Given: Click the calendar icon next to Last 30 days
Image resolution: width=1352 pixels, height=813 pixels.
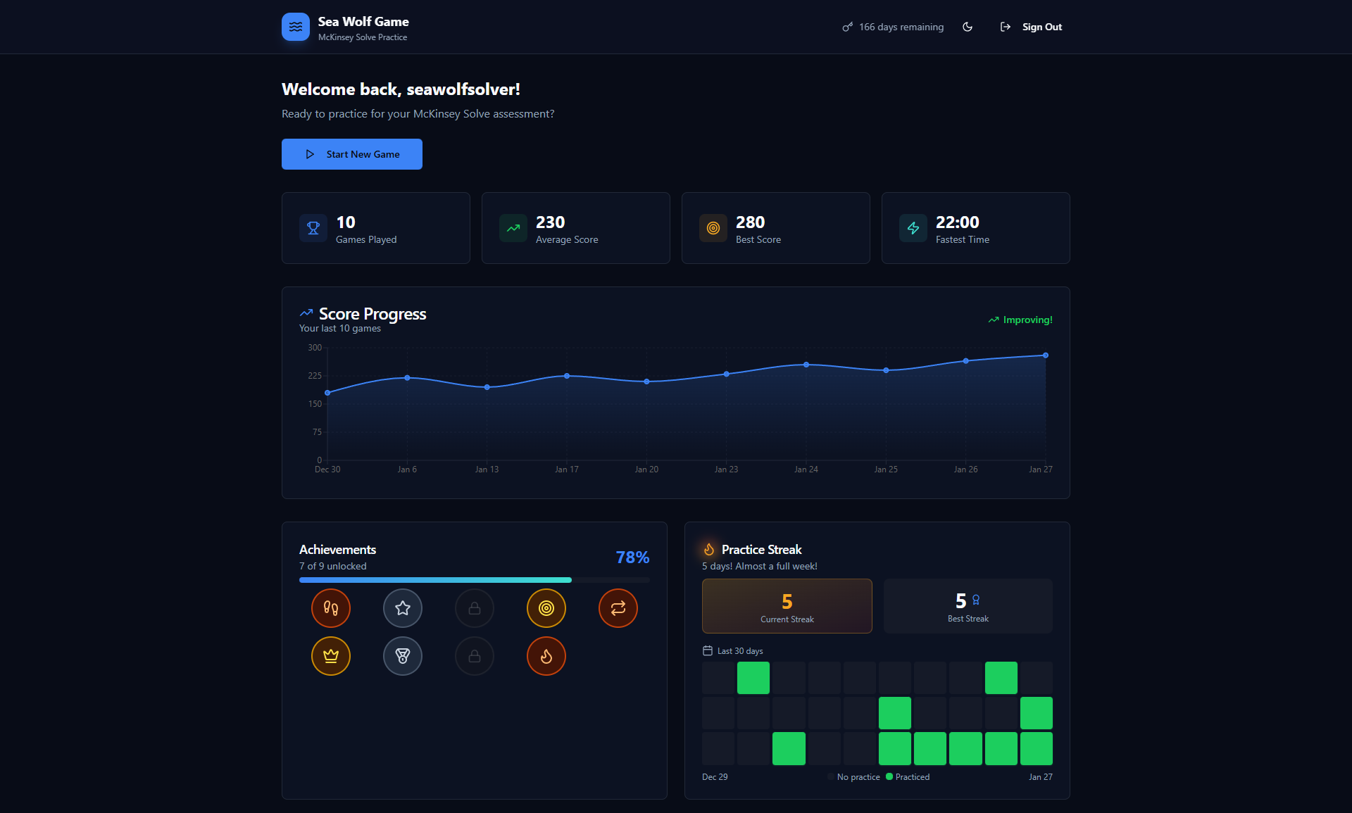Looking at the screenshot, I should point(707,650).
